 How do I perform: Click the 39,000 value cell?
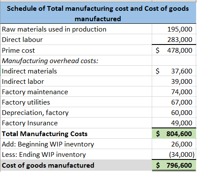[x=174, y=81]
